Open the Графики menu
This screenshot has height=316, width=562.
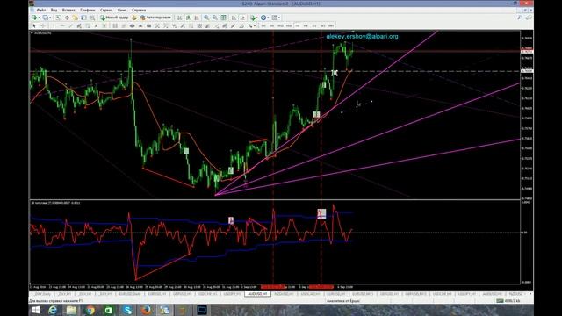(88, 10)
